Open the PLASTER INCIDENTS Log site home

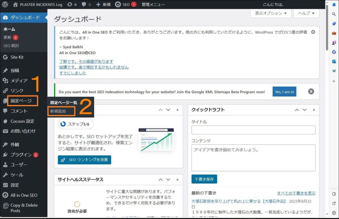[38, 5]
